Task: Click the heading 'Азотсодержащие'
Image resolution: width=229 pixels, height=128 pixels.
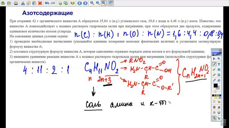Action: [x=48, y=13]
